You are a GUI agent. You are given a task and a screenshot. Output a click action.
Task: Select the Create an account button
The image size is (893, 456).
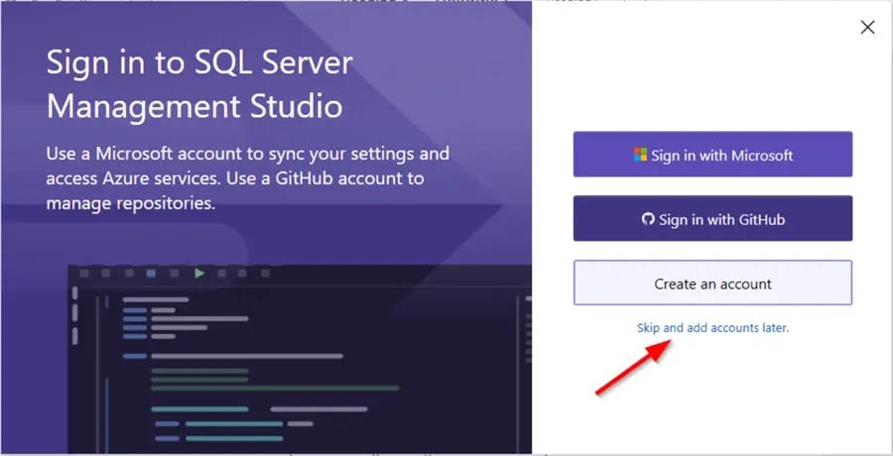(x=712, y=284)
